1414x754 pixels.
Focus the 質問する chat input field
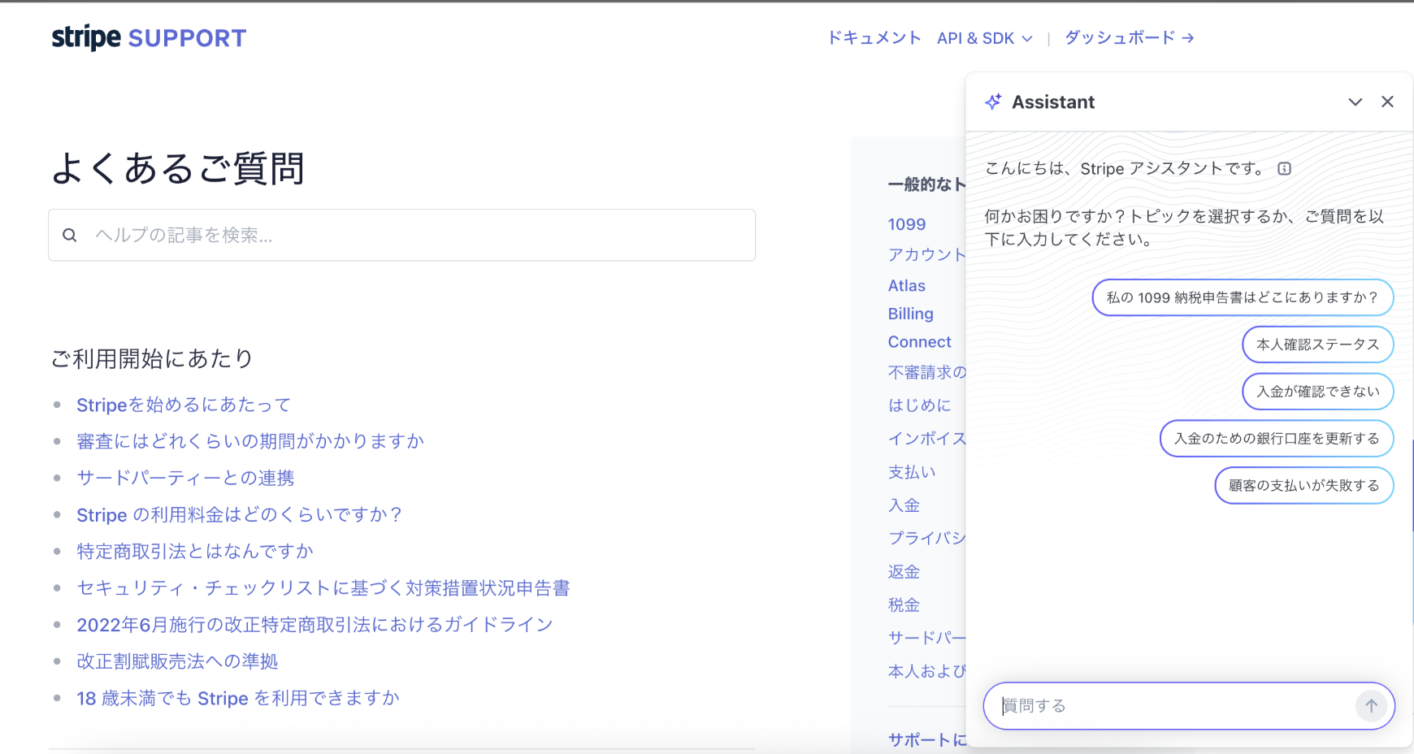pos(1170,706)
